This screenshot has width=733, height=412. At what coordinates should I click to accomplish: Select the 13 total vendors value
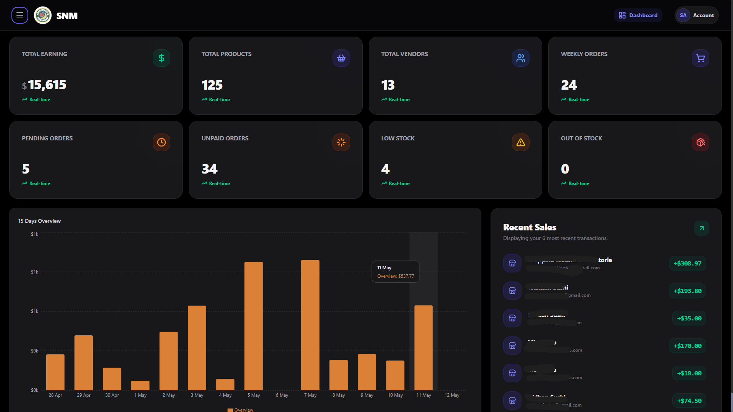(x=388, y=85)
